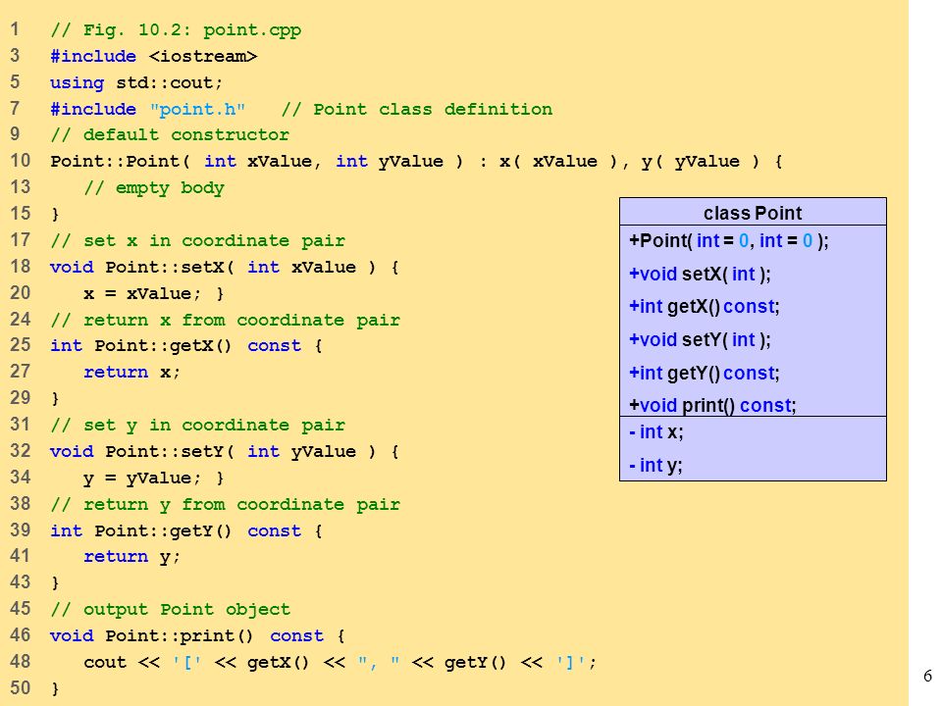Viewport: 942px width, 706px height.
Task: Click the 'void Point::setX( int xValue )' line
Action: [x=225, y=267]
